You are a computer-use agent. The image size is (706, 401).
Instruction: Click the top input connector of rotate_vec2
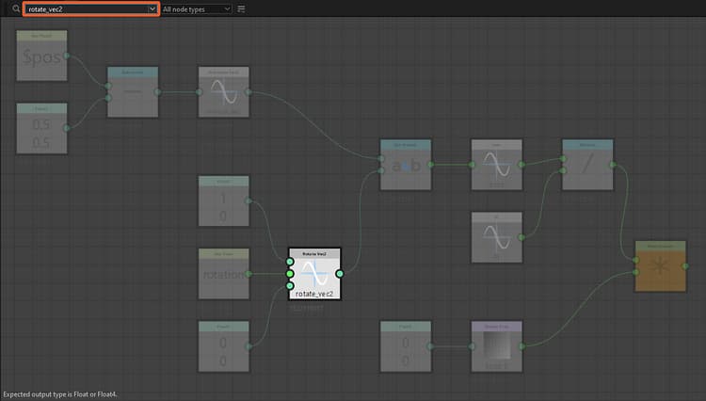point(290,262)
